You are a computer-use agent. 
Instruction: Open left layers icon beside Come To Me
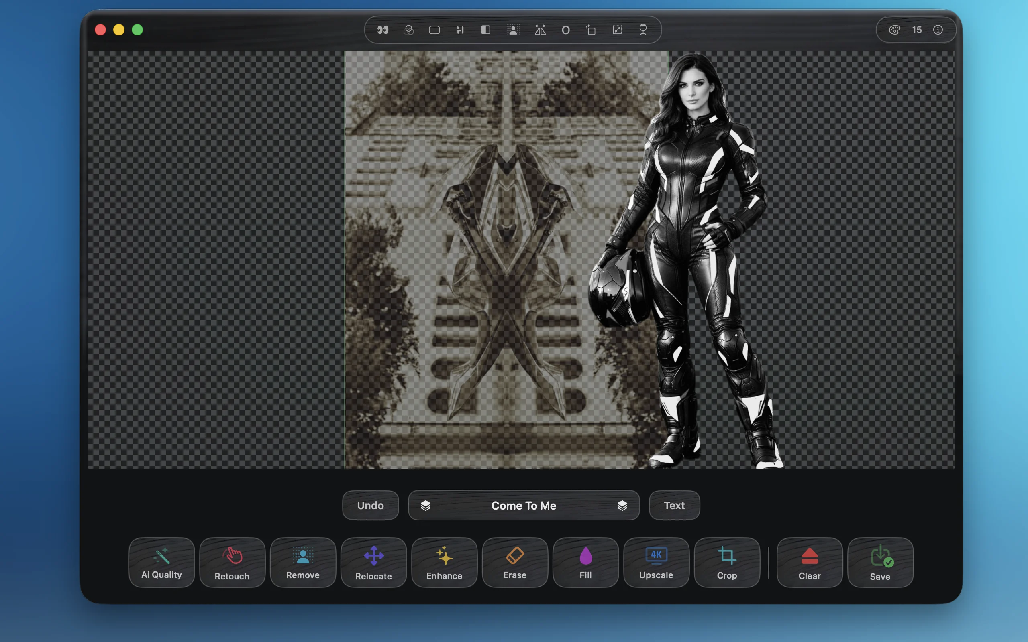(426, 505)
